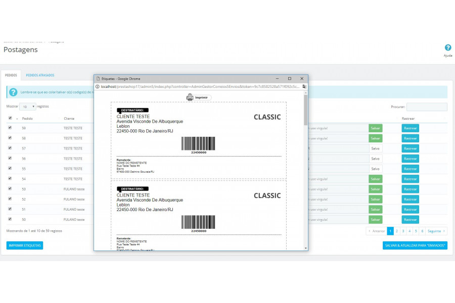Click the Rastrear button for order 52
Viewport: 455px width, 303px height.
(x=411, y=199)
